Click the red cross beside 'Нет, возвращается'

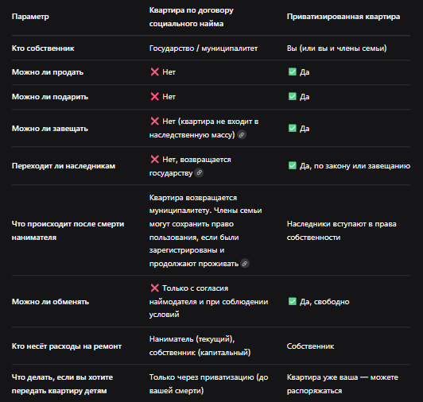(154, 160)
